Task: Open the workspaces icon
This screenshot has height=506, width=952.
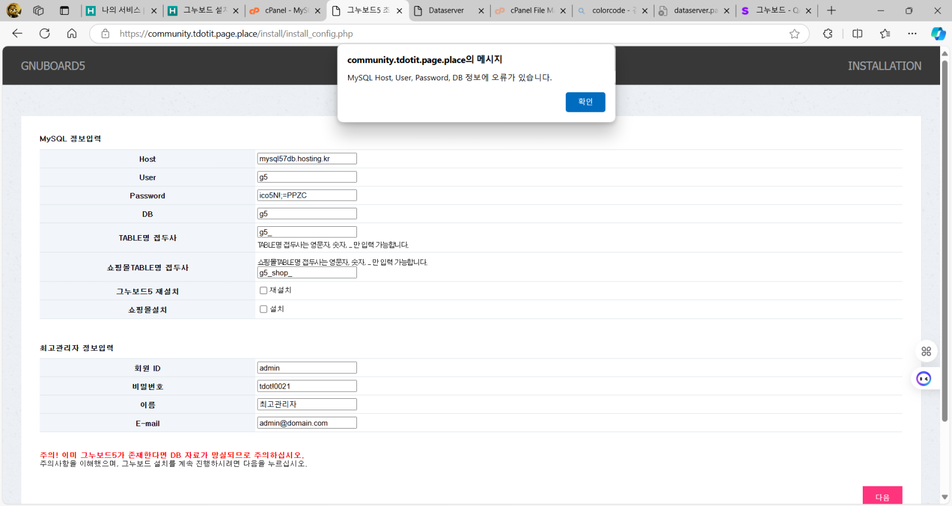Action: coord(39,10)
